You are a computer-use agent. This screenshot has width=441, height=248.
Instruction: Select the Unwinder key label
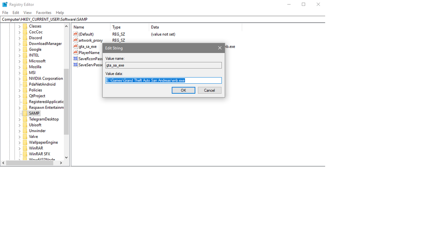(37, 131)
